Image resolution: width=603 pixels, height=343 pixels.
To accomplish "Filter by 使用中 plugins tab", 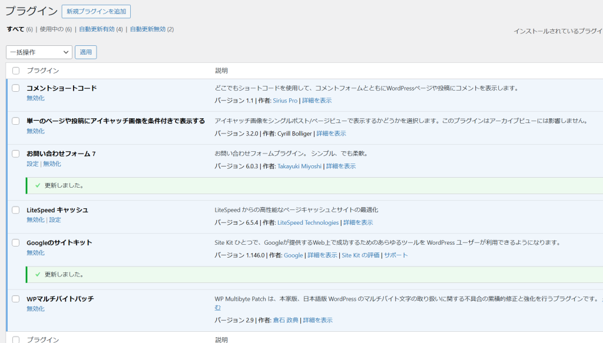I will tap(51, 29).
